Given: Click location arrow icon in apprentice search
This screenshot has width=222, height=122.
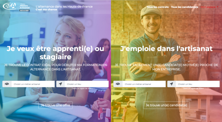Looking at the screenshot, I should (x=60, y=84).
